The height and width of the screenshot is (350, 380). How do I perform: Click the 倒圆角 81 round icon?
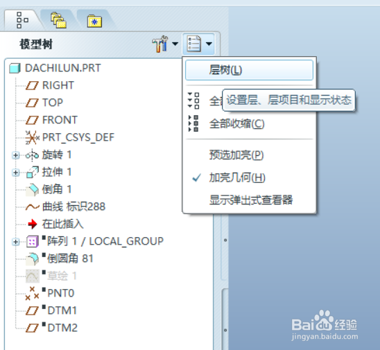[32, 259]
